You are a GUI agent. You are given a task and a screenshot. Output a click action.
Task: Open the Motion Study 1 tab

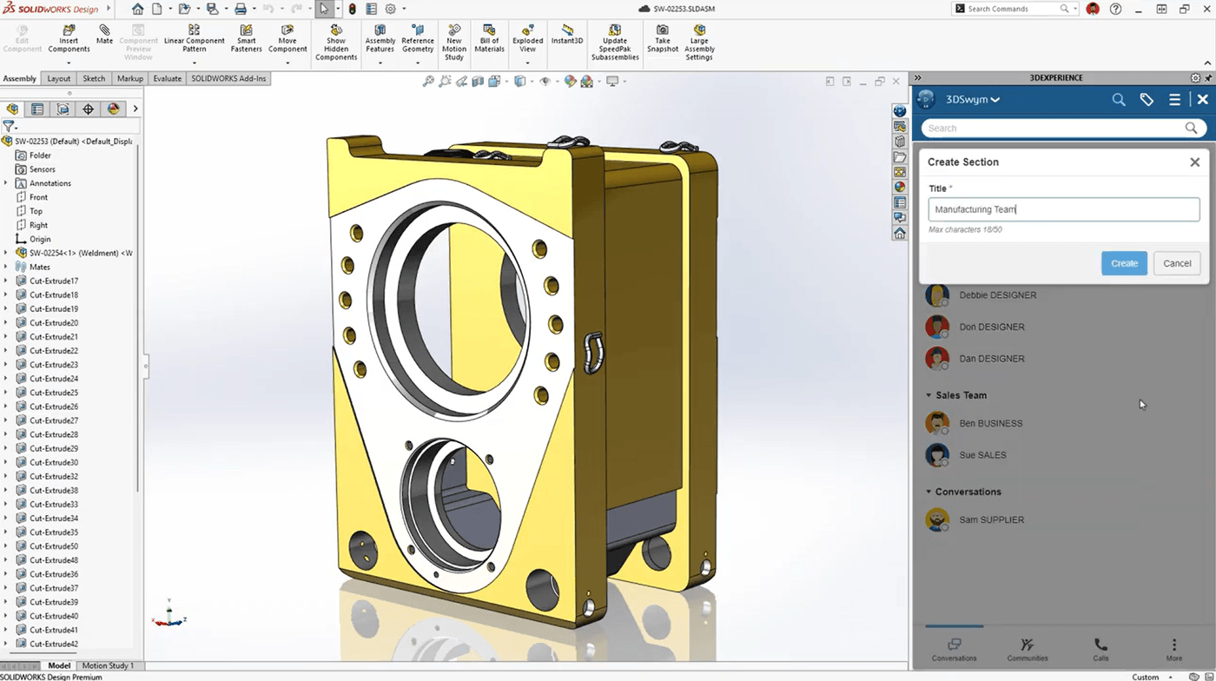(109, 665)
